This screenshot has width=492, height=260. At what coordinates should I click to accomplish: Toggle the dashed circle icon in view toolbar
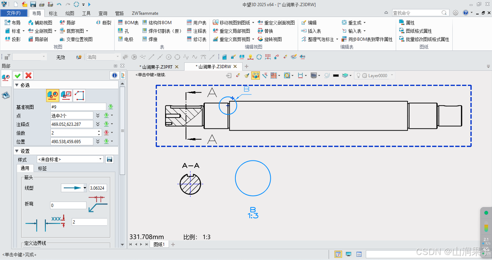click(x=327, y=75)
